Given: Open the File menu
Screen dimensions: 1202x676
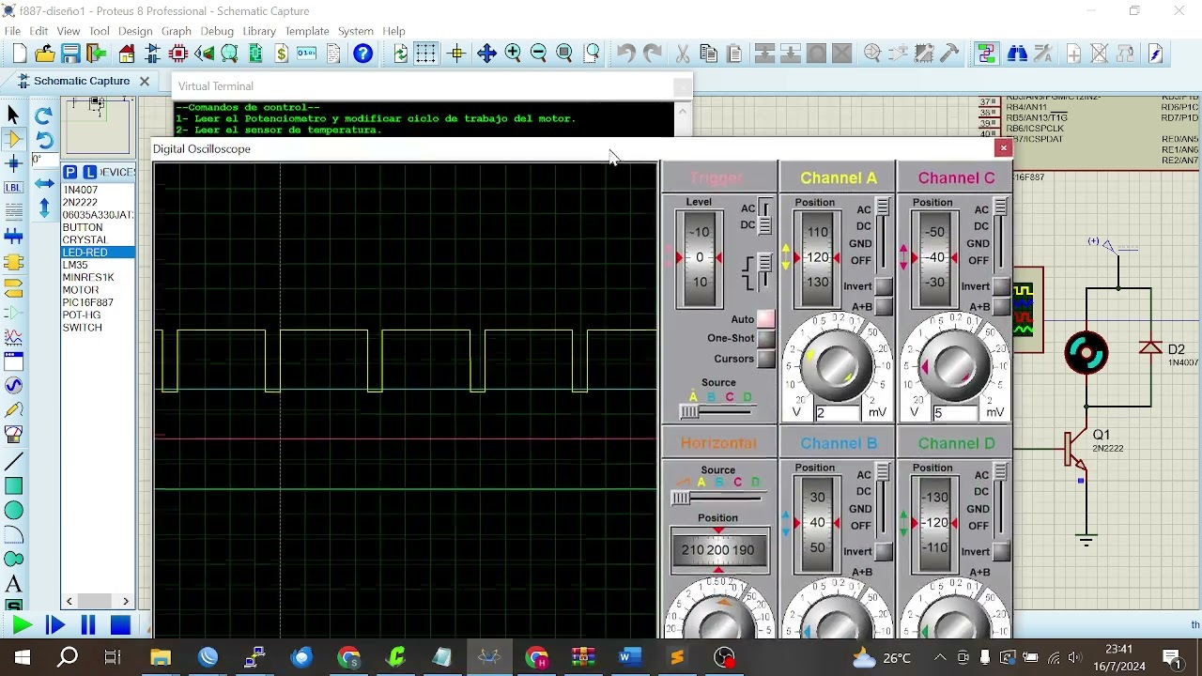Looking at the screenshot, I should click(12, 31).
